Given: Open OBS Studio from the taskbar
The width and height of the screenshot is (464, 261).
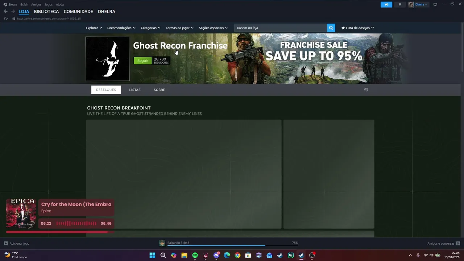Looking at the screenshot, I should point(312,255).
